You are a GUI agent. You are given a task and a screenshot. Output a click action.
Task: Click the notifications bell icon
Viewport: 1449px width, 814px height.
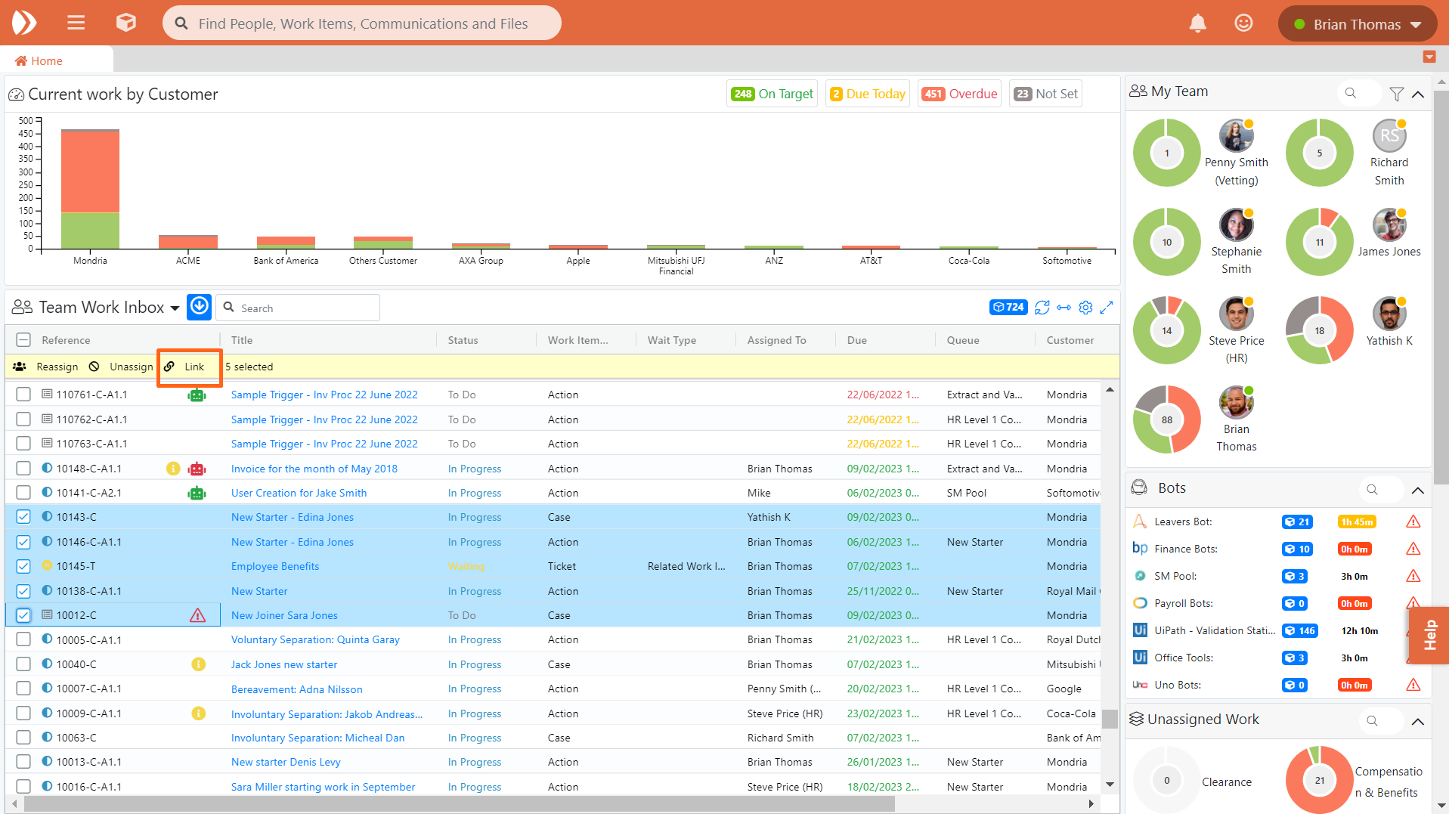[x=1197, y=23]
